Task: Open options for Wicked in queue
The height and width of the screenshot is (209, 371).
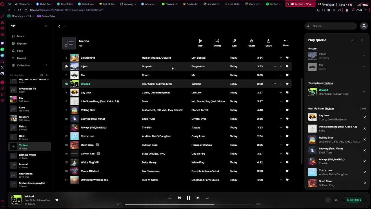Action: click(x=365, y=92)
